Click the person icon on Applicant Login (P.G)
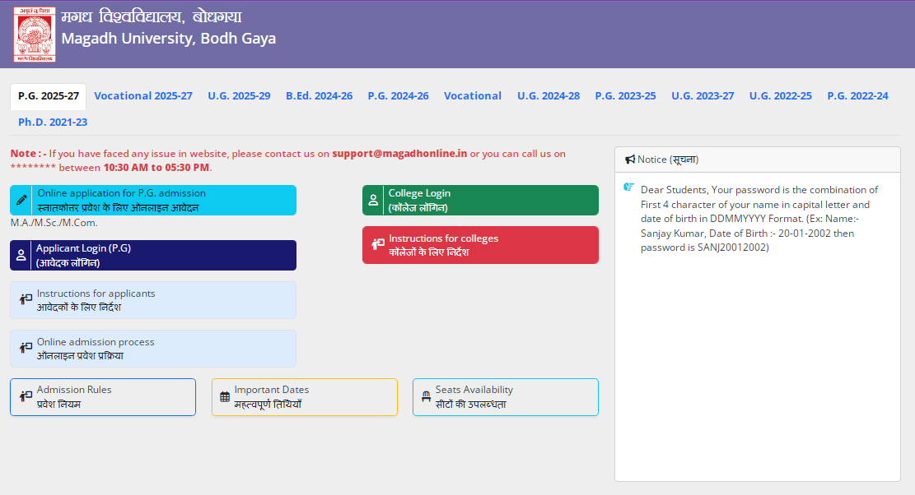Screen dimensions: 915x495 tap(21, 255)
